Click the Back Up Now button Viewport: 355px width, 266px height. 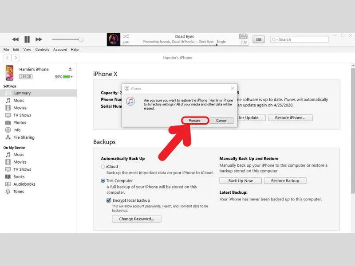pyautogui.click(x=241, y=181)
